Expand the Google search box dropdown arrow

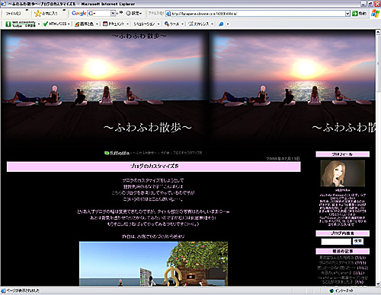click(113, 13)
